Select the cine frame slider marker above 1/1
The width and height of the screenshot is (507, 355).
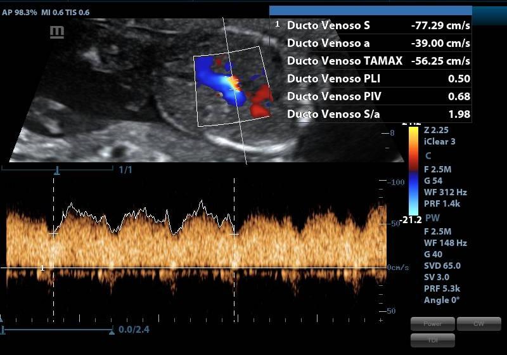tap(58, 170)
